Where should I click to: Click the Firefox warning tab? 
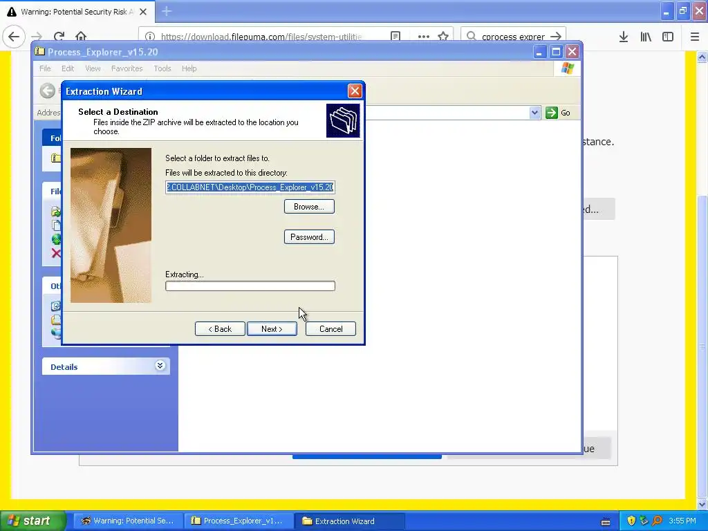pos(77,12)
